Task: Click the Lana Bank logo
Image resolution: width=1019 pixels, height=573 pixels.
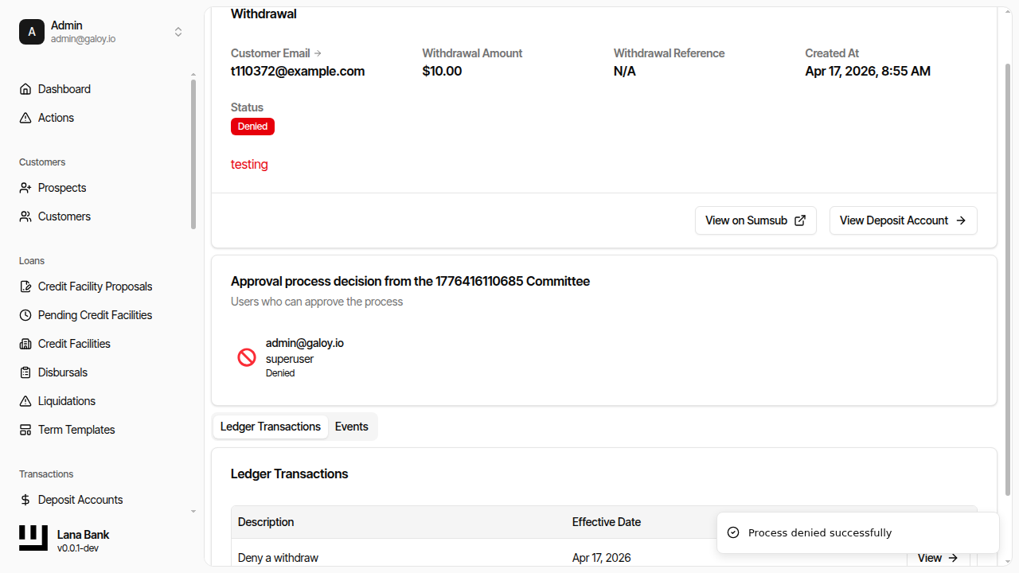Action: (33, 539)
